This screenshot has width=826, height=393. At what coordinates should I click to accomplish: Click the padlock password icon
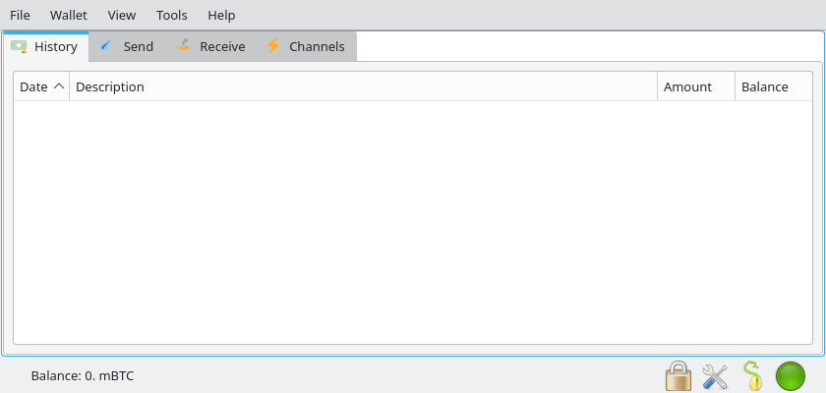[x=678, y=375]
